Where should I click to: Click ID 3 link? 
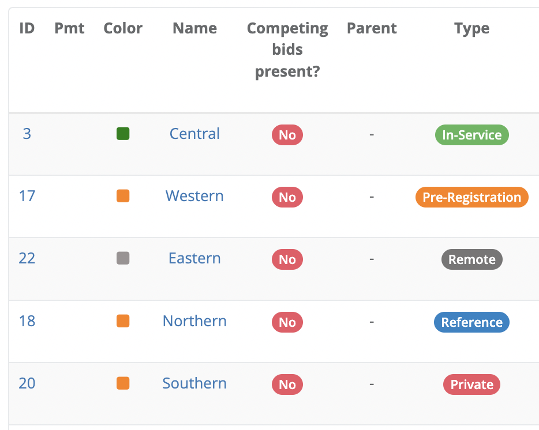click(x=27, y=134)
